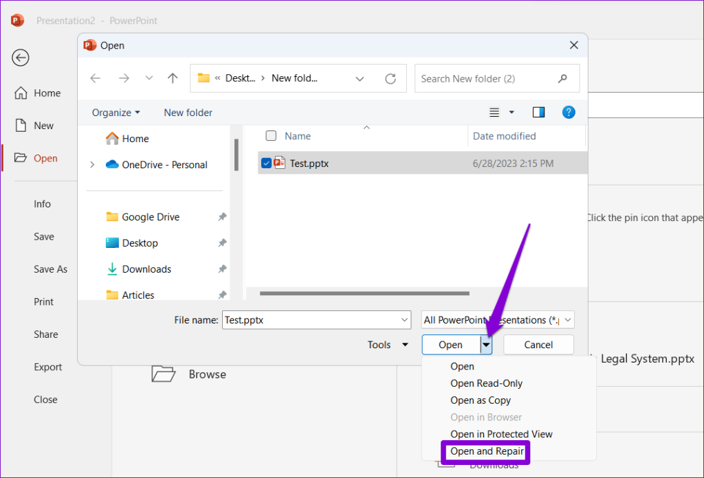Choose Open and Repair from menu
This screenshot has width=704, height=478.
tap(487, 451)
